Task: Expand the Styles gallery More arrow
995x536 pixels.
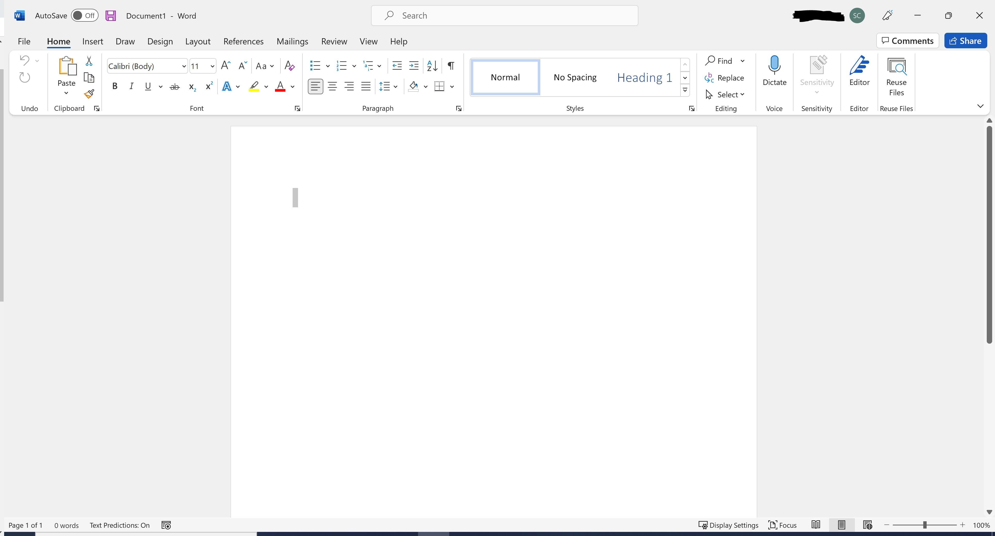Action: click(x=685, y=90)
